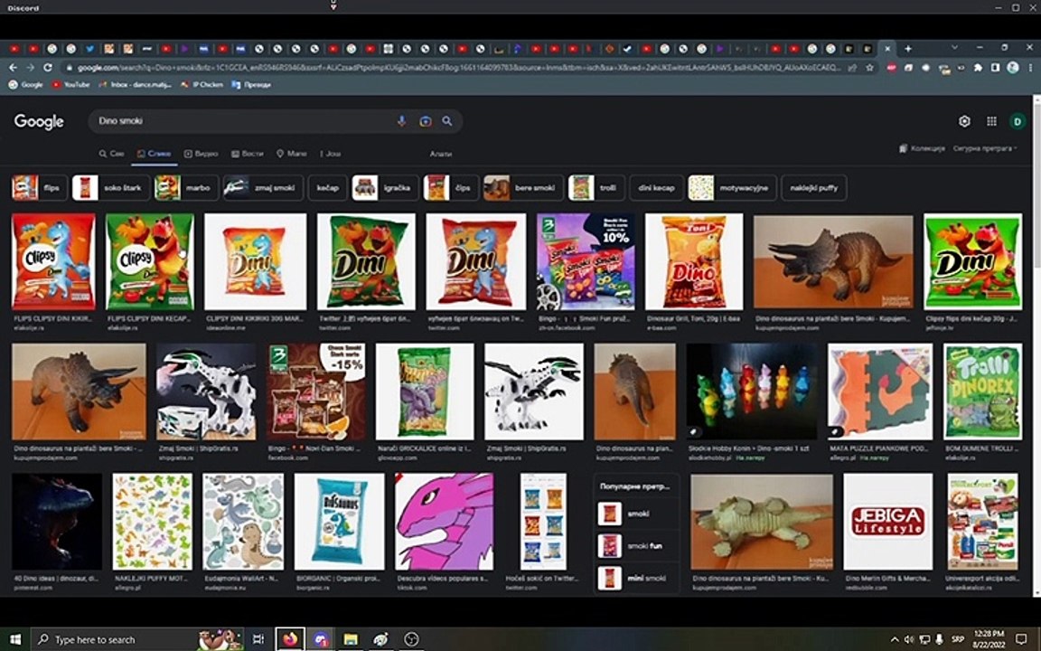Screen dimensions: 1041x651
Task: Open Discord from the taskbar
Action: pyautogui.click(x=321, y=639)
